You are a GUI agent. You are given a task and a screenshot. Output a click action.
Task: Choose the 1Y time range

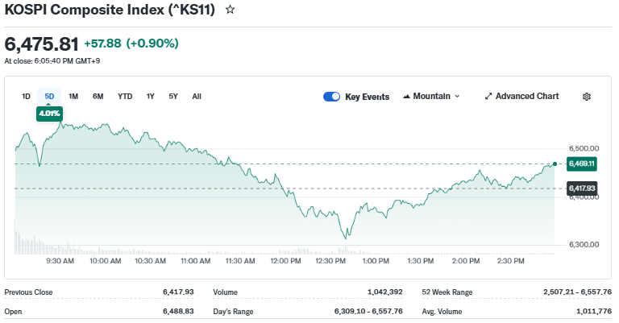(151, 96)
